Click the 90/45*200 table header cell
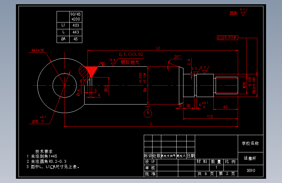This screenshot has width=282, height=183. pyautogui.click(x=76, y=17)
